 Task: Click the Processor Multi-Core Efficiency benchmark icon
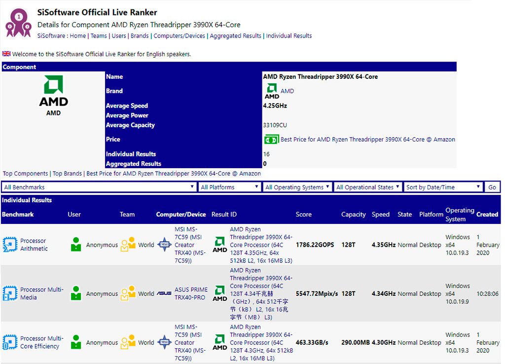(x=10, y=342)
